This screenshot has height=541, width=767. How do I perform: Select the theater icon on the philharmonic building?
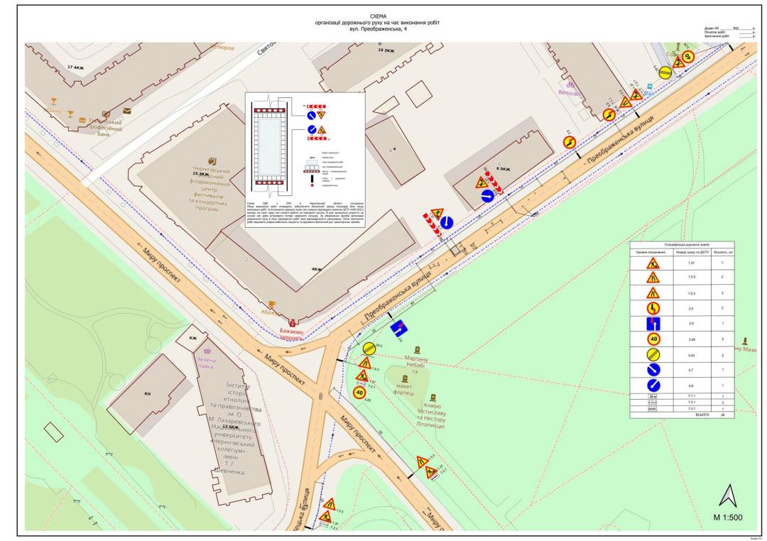211,160
